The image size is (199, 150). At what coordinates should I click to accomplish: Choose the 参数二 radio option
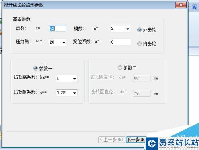(120, 67)
